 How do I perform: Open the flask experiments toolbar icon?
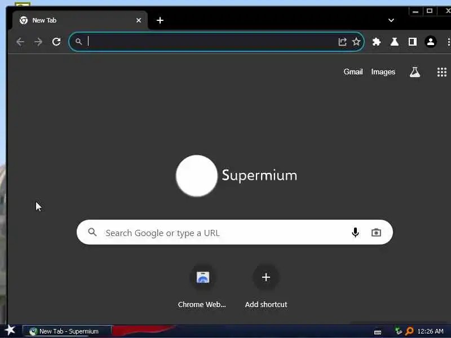[x=394, y=42]
